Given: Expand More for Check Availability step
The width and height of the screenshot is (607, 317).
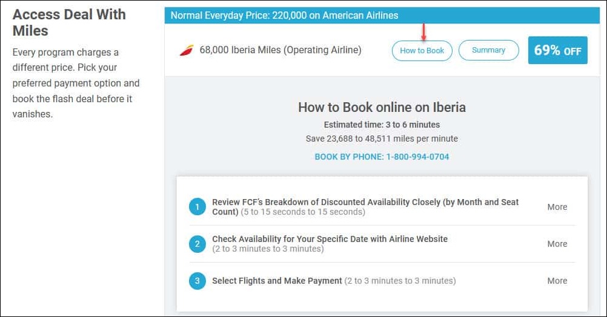Looking at the screenshot, I should tap(557, 244).
